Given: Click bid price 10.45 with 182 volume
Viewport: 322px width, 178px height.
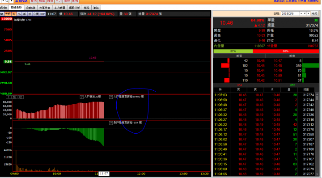Looking at the screenshot, I should pos(261,66).
